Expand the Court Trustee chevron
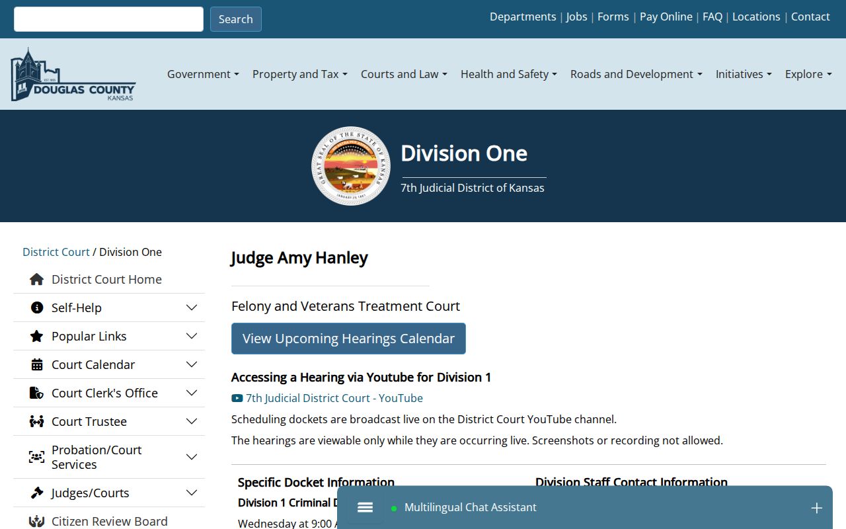 point(192,421)
